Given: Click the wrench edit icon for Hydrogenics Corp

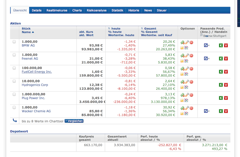Looking at the screenshot, I should click(187, 82).
